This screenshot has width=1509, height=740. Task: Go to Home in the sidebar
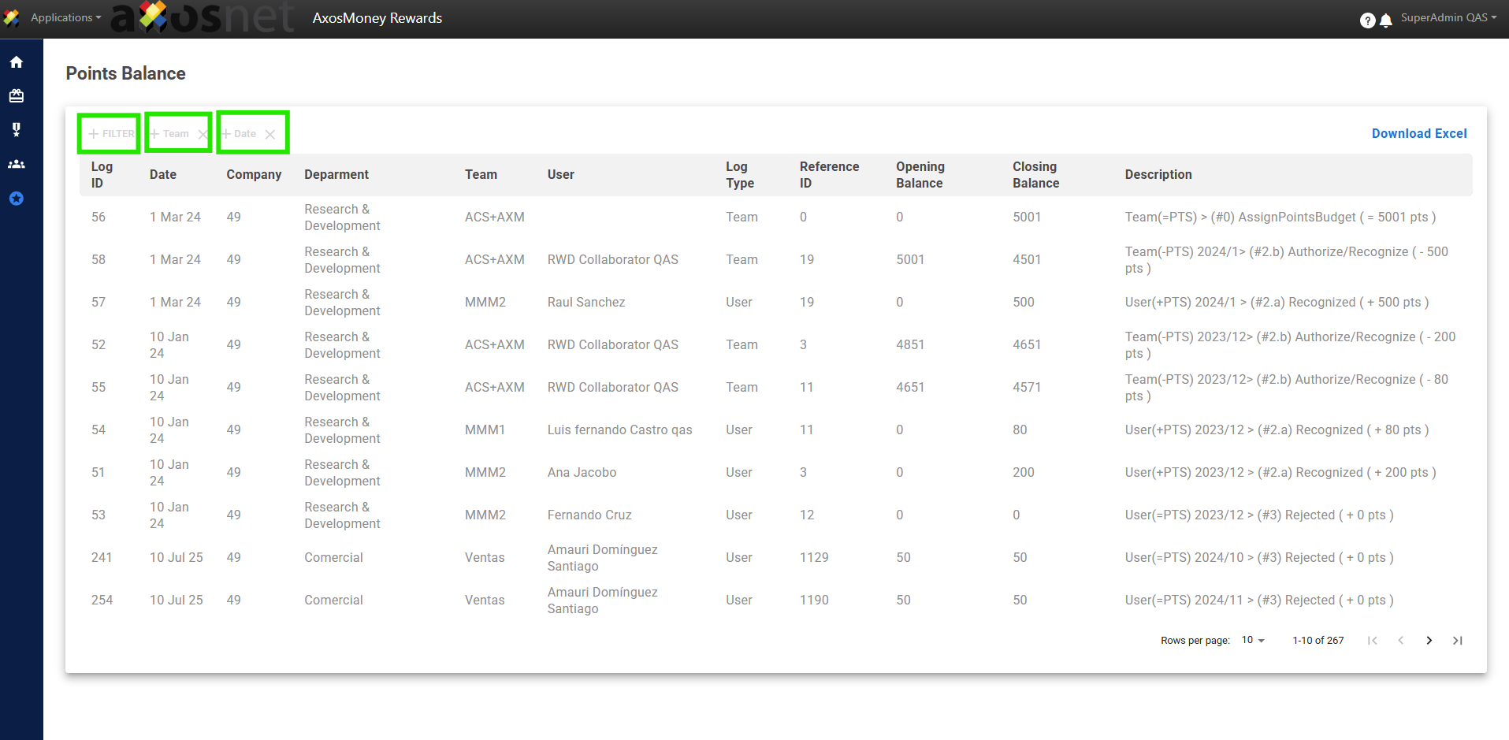pyautogui.click(x=17, y=62)
